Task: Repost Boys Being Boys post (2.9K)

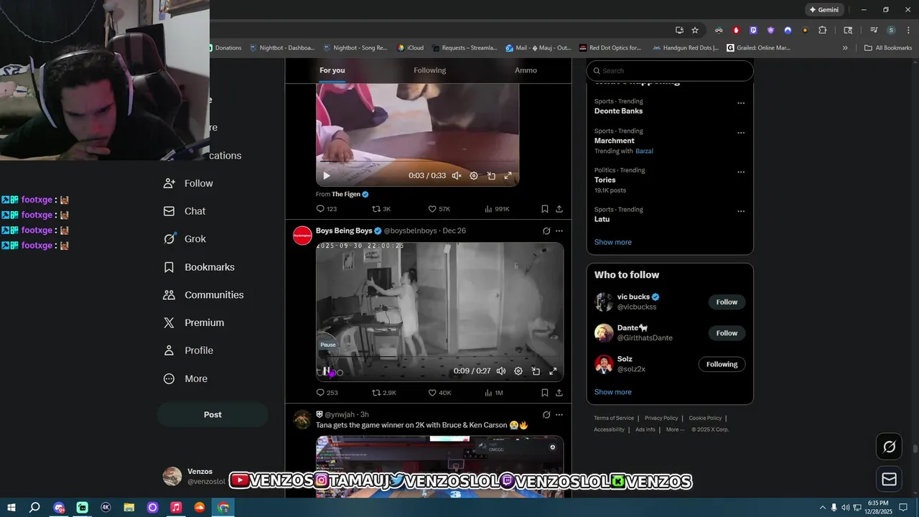Action: 383,393
